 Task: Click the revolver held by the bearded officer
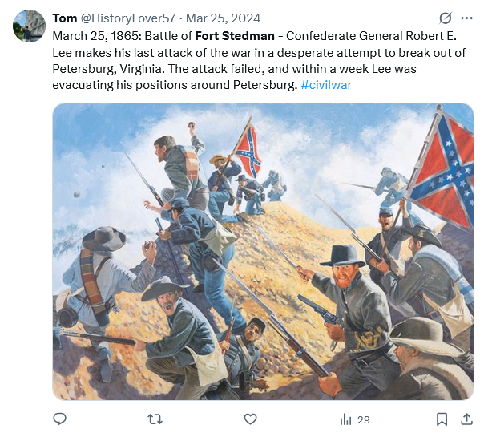(318, 308)
